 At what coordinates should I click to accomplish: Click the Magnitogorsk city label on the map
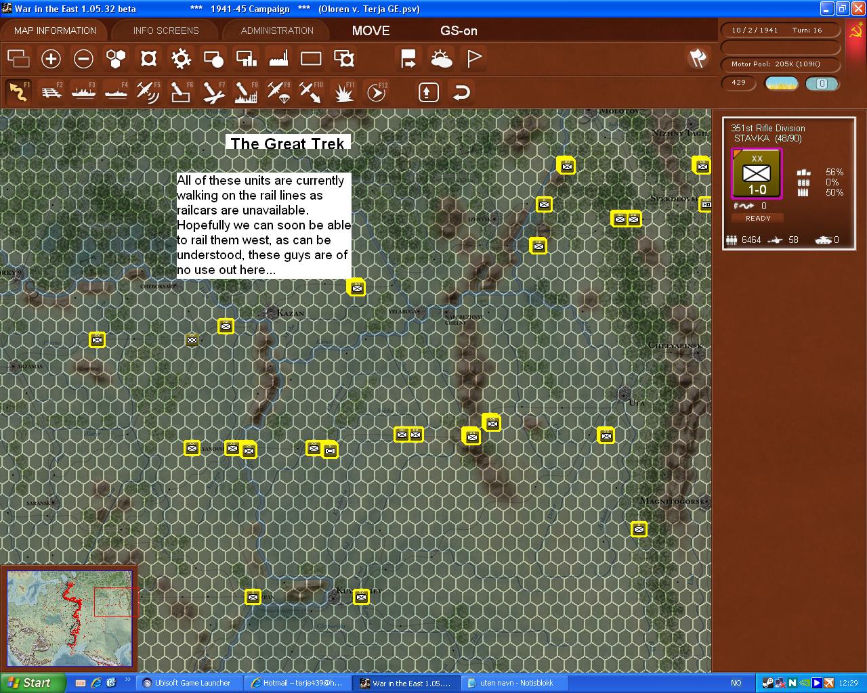pos(674,501)
